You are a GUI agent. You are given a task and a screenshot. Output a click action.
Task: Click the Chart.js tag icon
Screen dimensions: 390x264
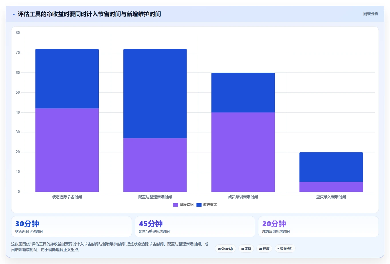219,249
